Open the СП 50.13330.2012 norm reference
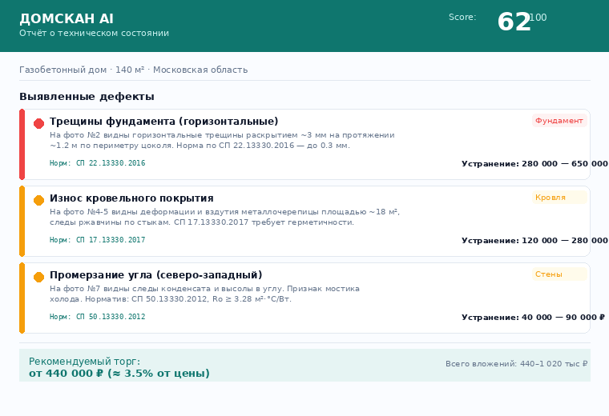 [x=98, y=317]
